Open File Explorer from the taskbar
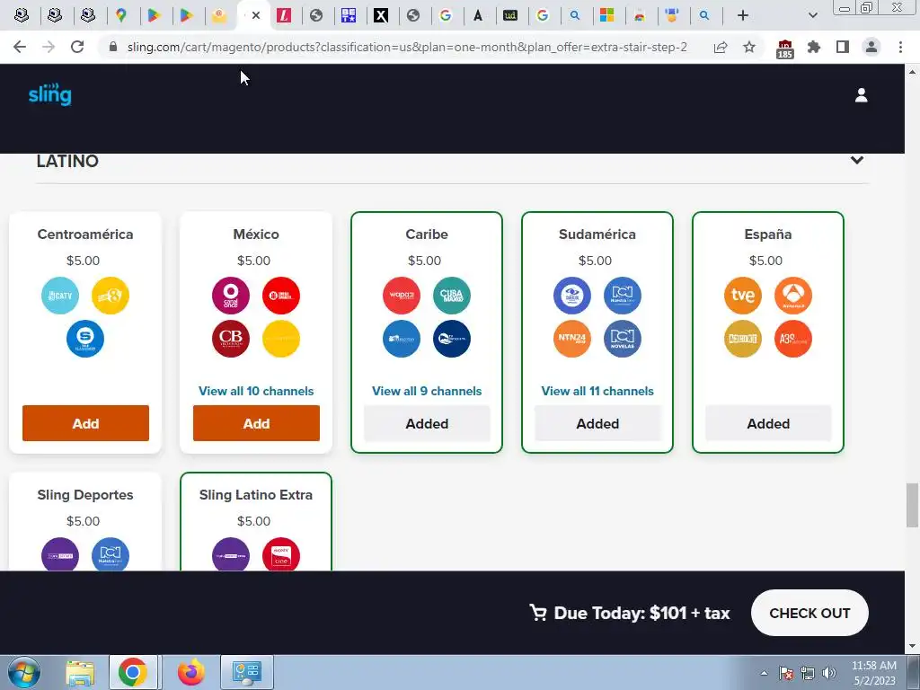 point(80,672)
